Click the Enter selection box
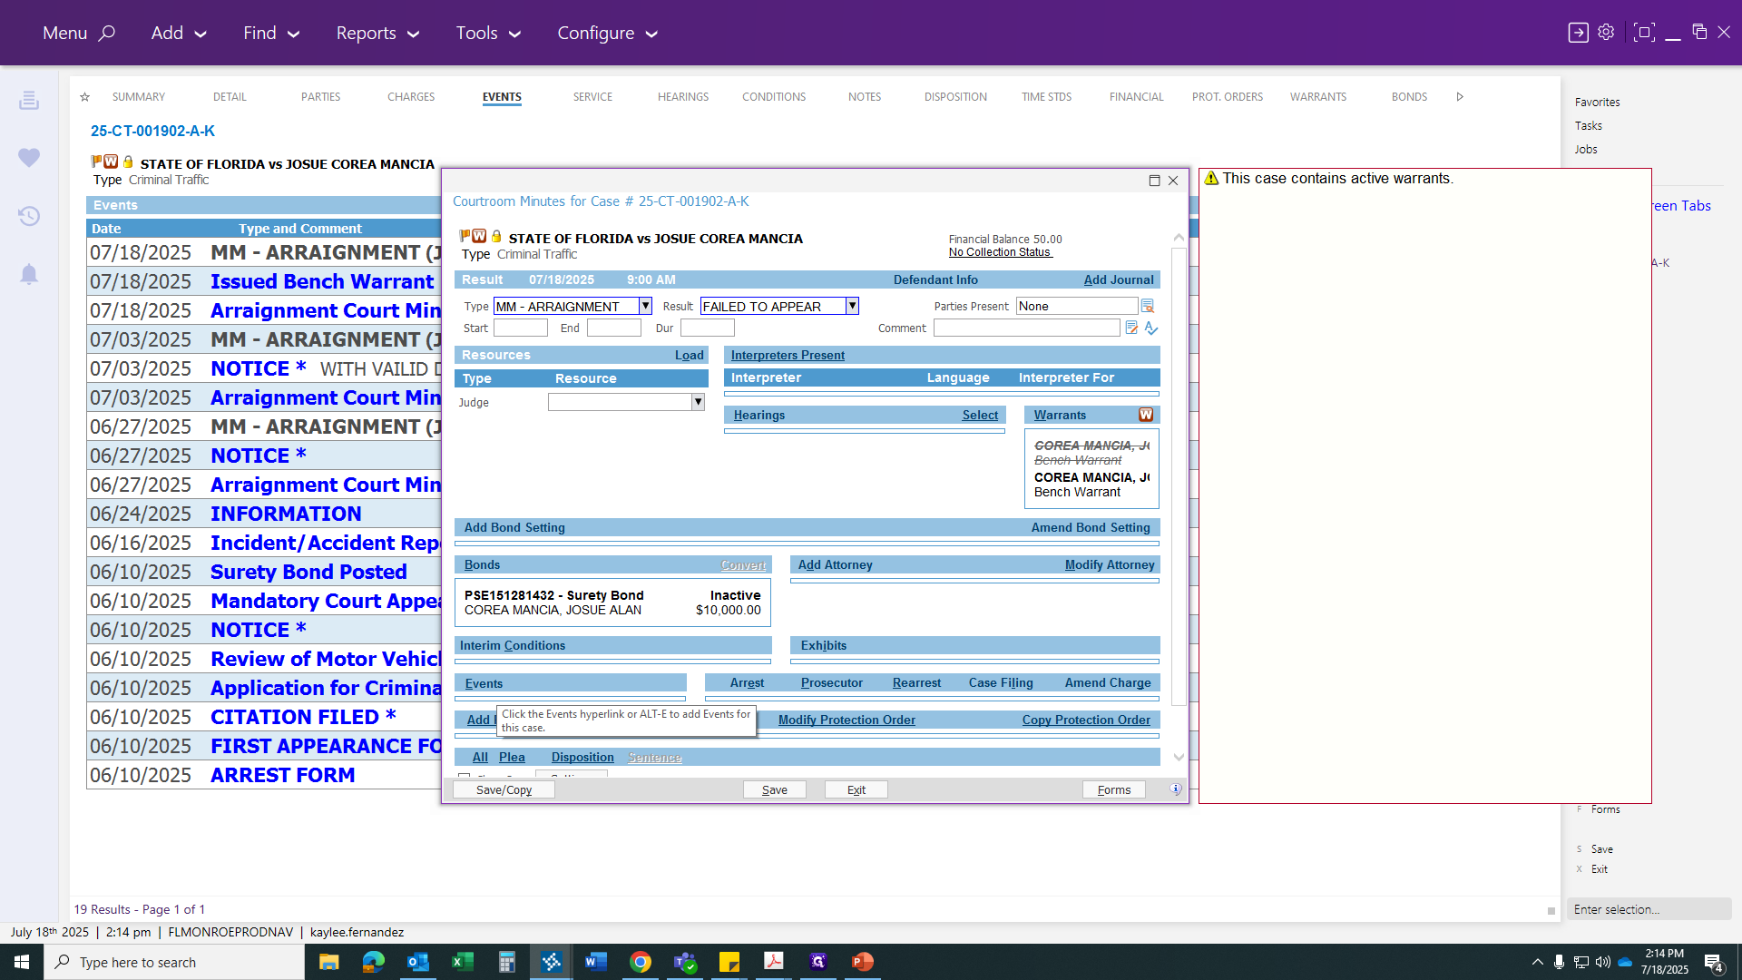1742x980 pixels. [1649, 909]
